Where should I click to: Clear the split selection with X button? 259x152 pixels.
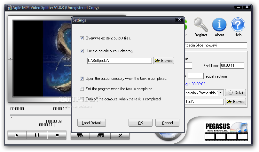(120, 136)
